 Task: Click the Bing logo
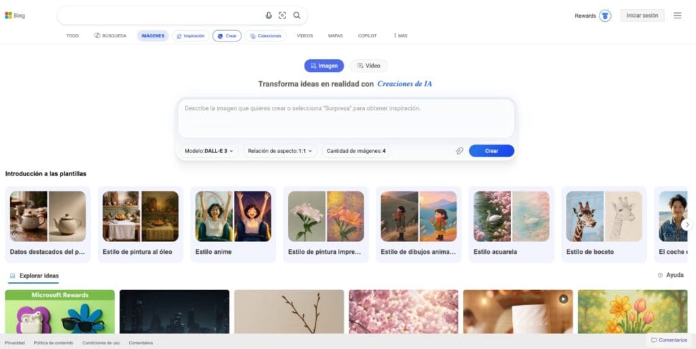point(15,16)
